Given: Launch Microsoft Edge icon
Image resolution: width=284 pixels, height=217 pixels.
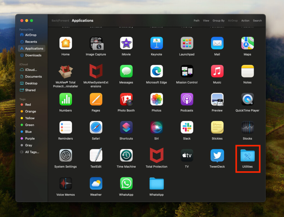Looking at the screenshot, I should tap(156, 71).
